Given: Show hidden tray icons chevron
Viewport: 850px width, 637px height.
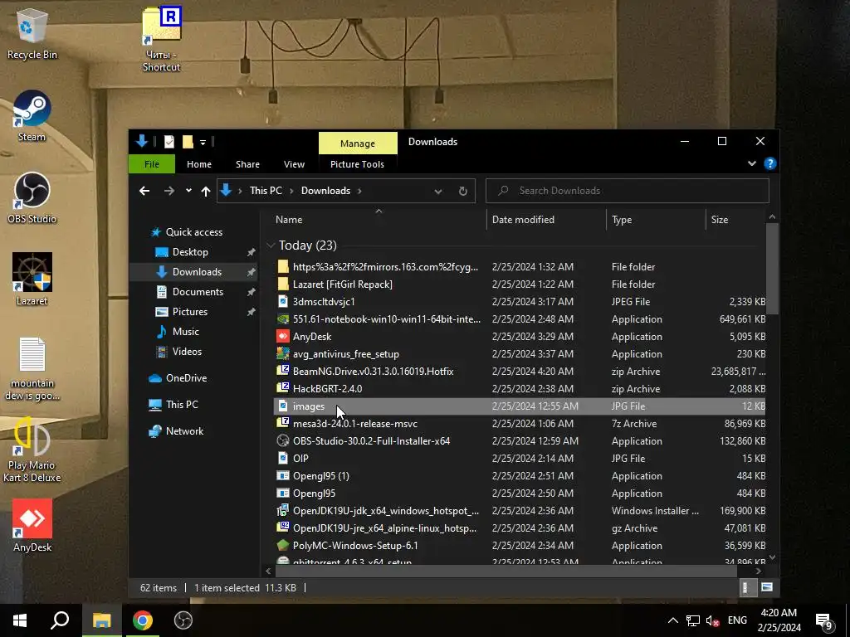Looking at the screenshot, I should coord(672,620).
